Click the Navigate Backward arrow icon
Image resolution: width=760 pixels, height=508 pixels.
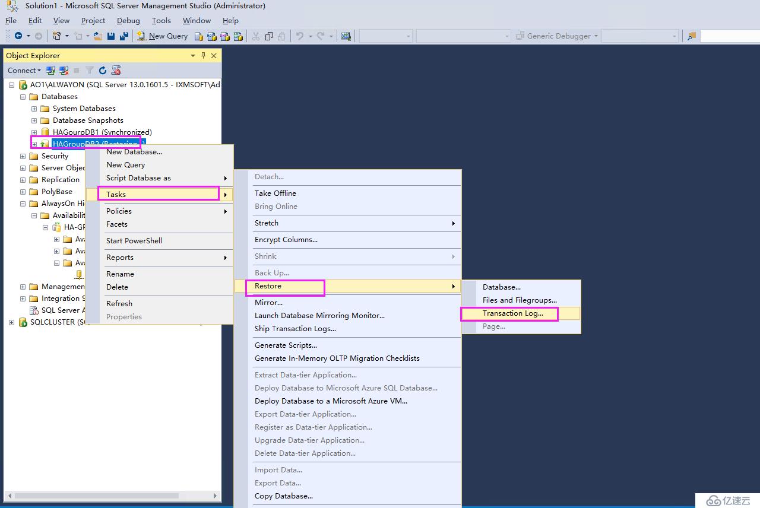[18, 36]
